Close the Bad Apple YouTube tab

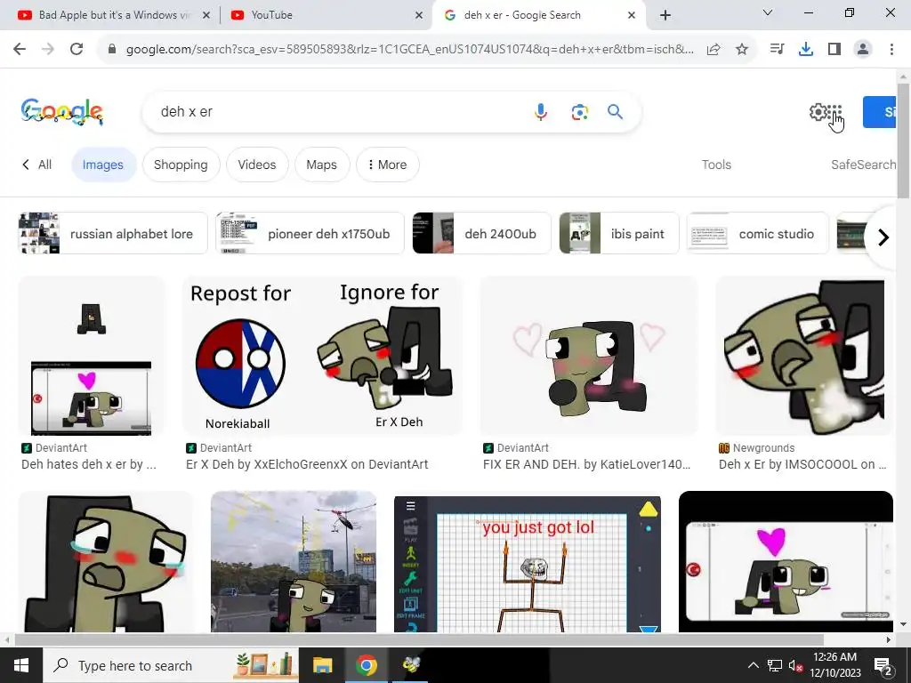pos(206,15)
